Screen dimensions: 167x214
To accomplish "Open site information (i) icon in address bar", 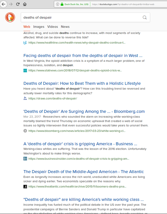I will [x=58, y=4].
